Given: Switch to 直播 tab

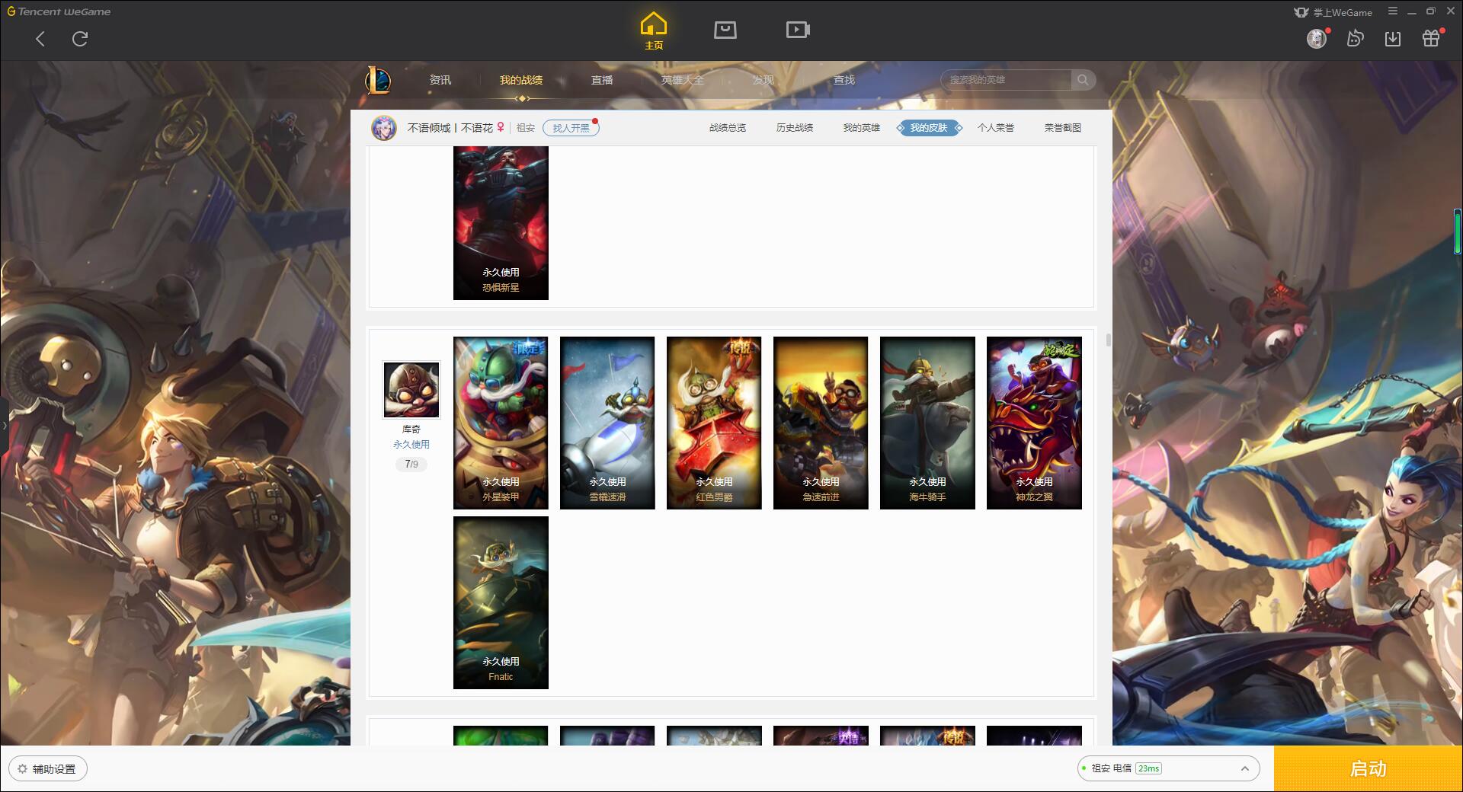Looking at the screenshot, I should (x=602, y=80).
